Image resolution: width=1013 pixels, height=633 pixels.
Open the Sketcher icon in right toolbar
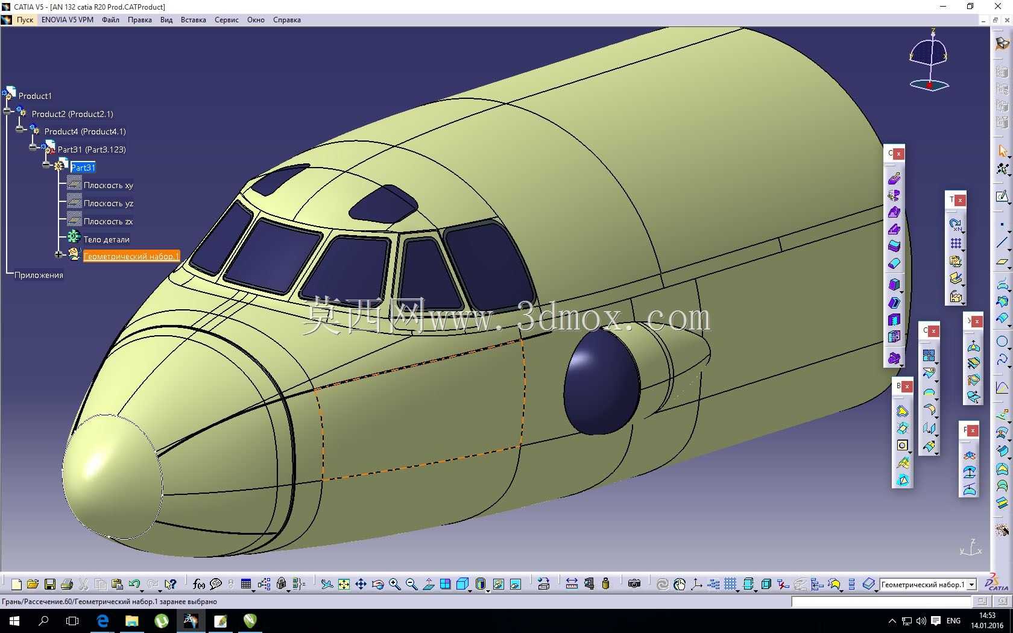coord(1002,197)
